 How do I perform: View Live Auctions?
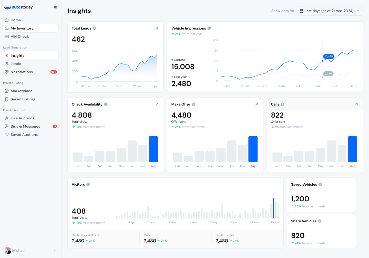[x=31, y=118]
